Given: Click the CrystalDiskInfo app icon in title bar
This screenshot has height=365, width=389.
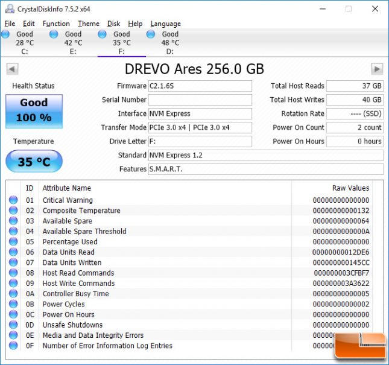Looking at the screenshot, I should tap(10, 9).
